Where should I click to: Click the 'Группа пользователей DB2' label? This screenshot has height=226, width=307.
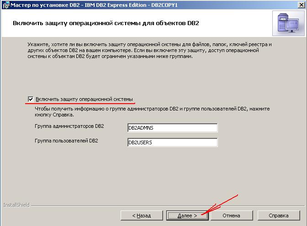coord(66,141)
